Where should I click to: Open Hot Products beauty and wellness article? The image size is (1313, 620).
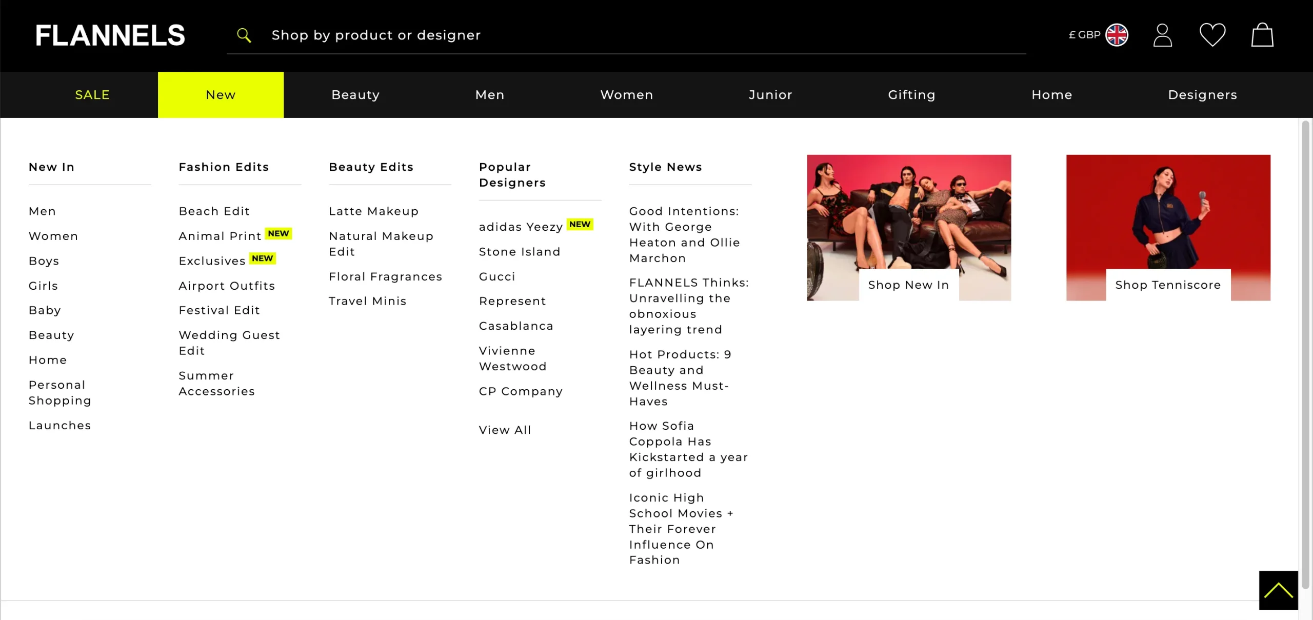[680, 378]
